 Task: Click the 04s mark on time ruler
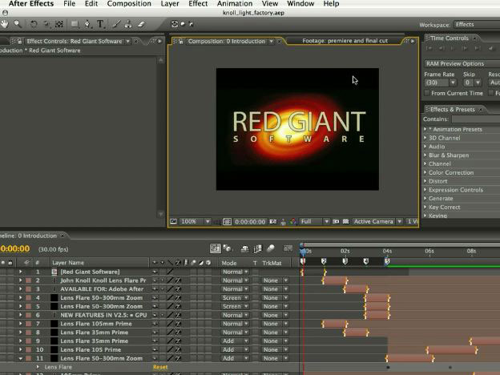coord(387,251)
